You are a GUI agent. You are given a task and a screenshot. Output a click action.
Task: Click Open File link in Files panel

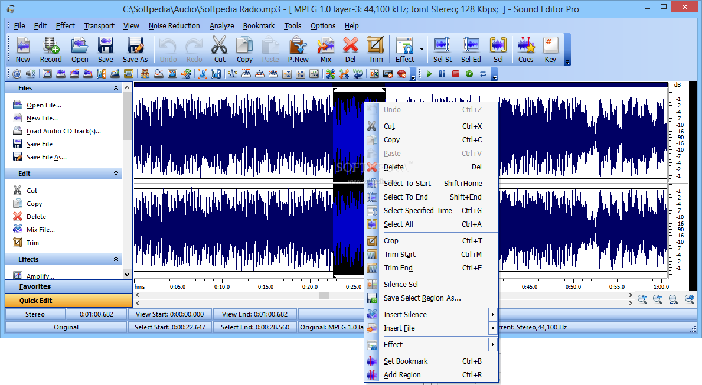44,105
